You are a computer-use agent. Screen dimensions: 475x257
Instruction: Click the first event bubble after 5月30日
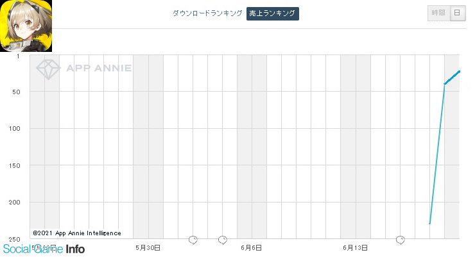pos(193,240)
